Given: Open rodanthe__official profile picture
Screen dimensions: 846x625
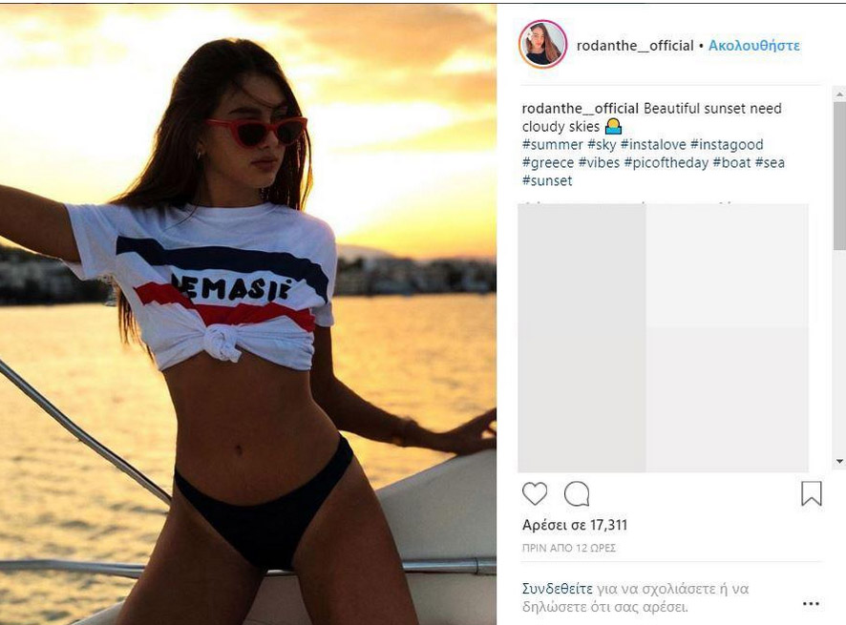Looking at the screenshot, I should pos(542,44).
